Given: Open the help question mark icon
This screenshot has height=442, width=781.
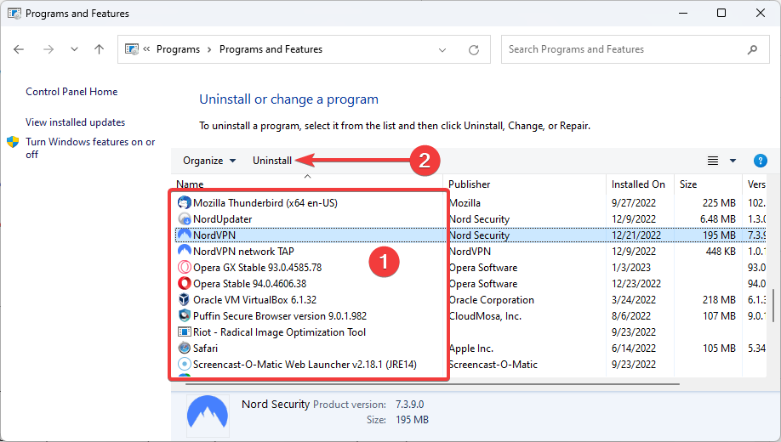Looking at the screenshot, I should click(x=761, y=161).
